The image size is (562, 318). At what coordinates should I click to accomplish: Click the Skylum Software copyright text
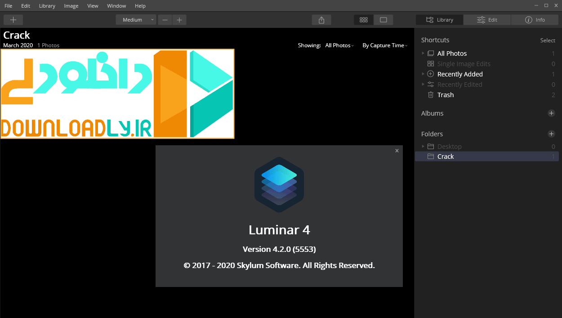[x=279, y=265]
